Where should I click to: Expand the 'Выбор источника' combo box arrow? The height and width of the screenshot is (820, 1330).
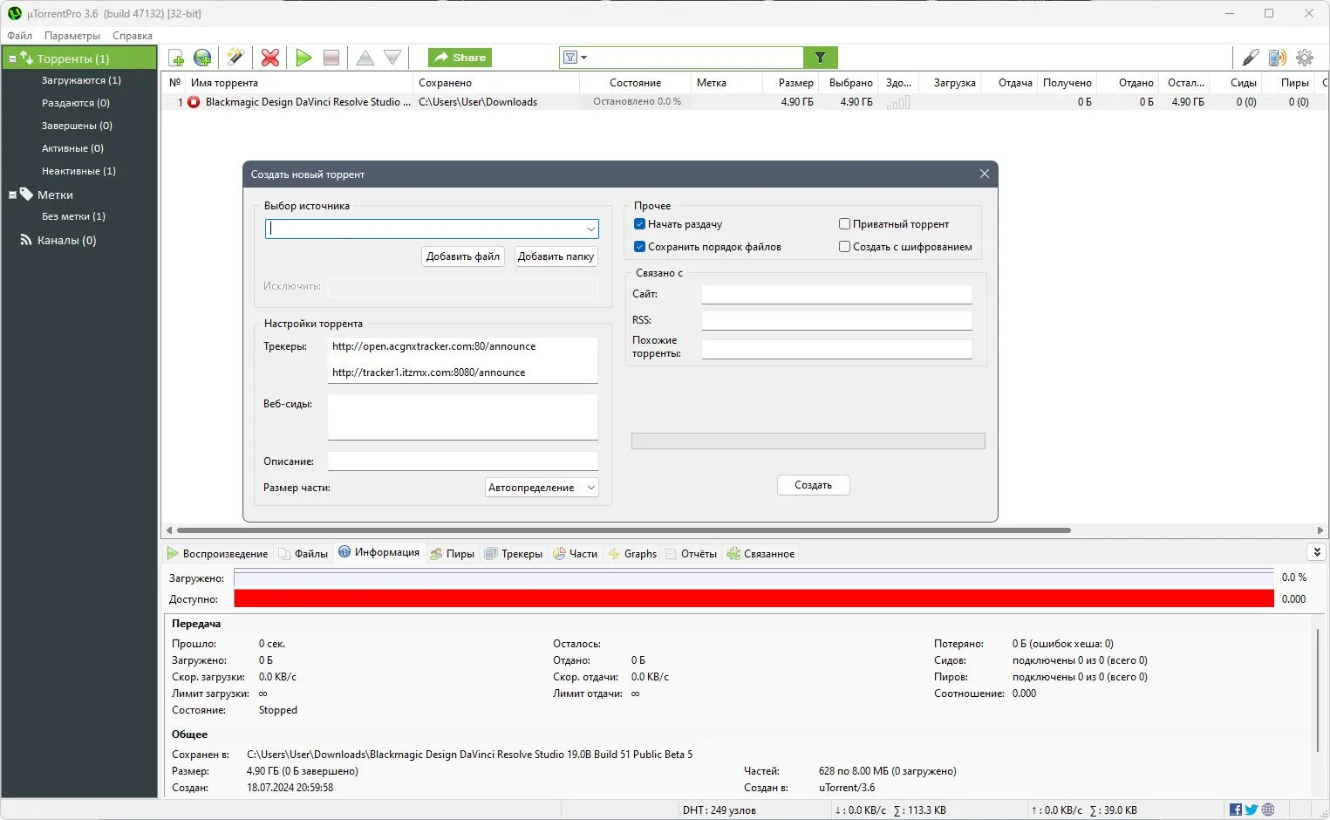coord(590,229)
